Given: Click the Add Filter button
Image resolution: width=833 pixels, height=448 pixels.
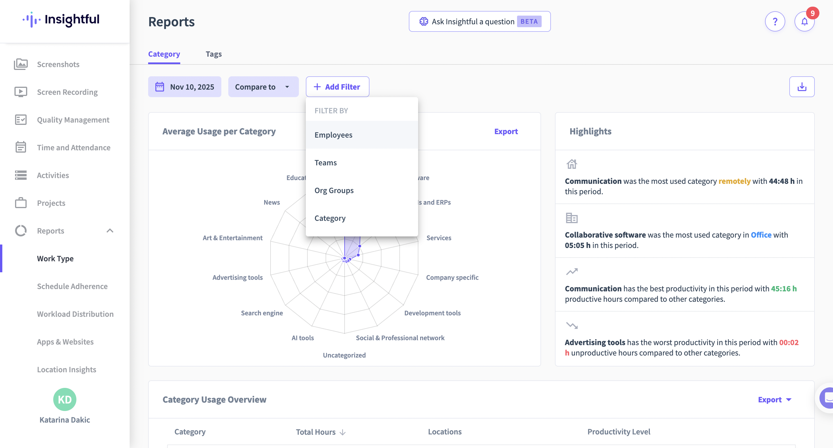Looking at the screenshot, I should [337, 86].
